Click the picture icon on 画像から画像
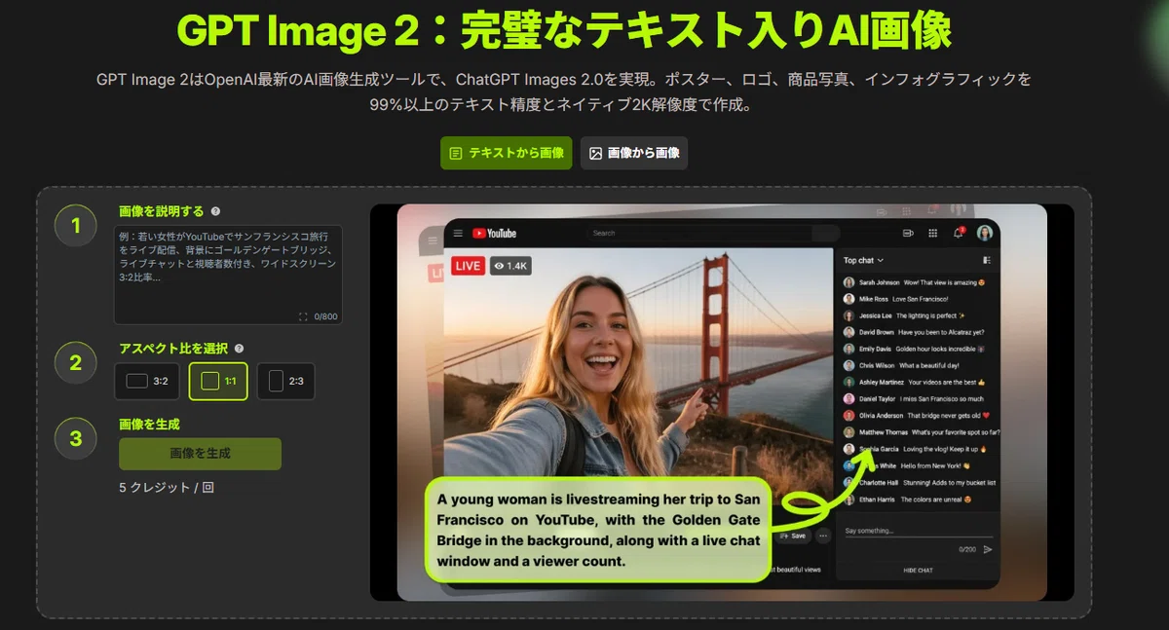This screenshot has width=1169, height=630. tap(595, 154)
